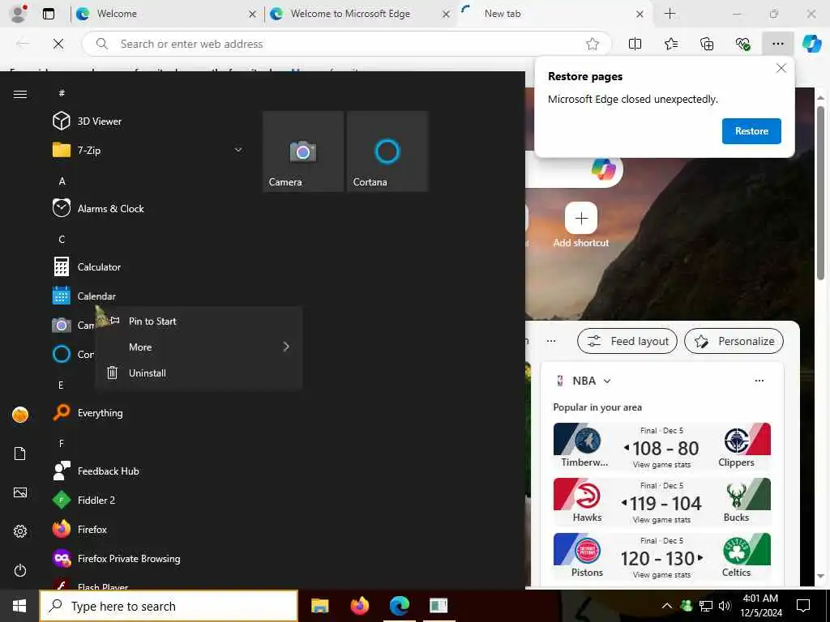Focus the taskbar search box
830x622 pixels.
(x=169, y=606)
